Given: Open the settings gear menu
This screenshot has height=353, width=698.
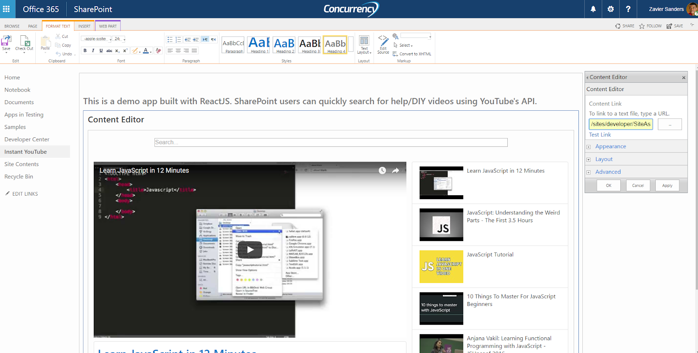Looking at the screenshot, I should point(610,9).
